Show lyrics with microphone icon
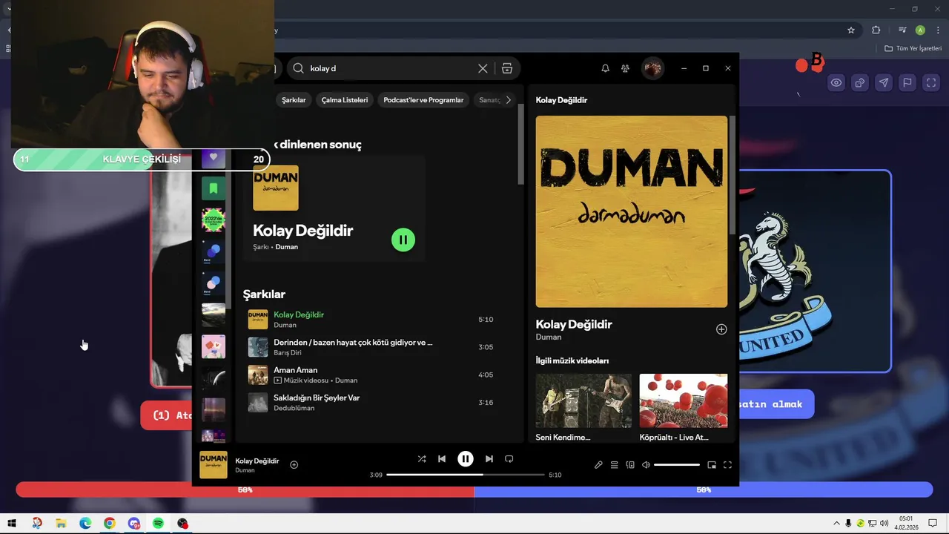949x534 pixels. pyautogui.click(x=598, y=465)
